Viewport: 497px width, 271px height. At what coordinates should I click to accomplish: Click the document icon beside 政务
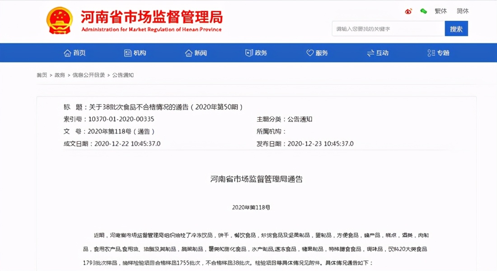tap(248, 52)
